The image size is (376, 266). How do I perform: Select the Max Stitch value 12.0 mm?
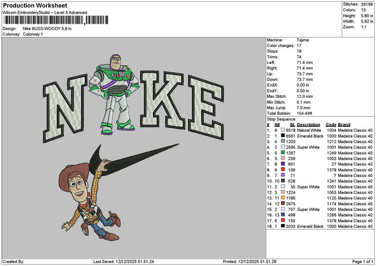tap(305, 97)
